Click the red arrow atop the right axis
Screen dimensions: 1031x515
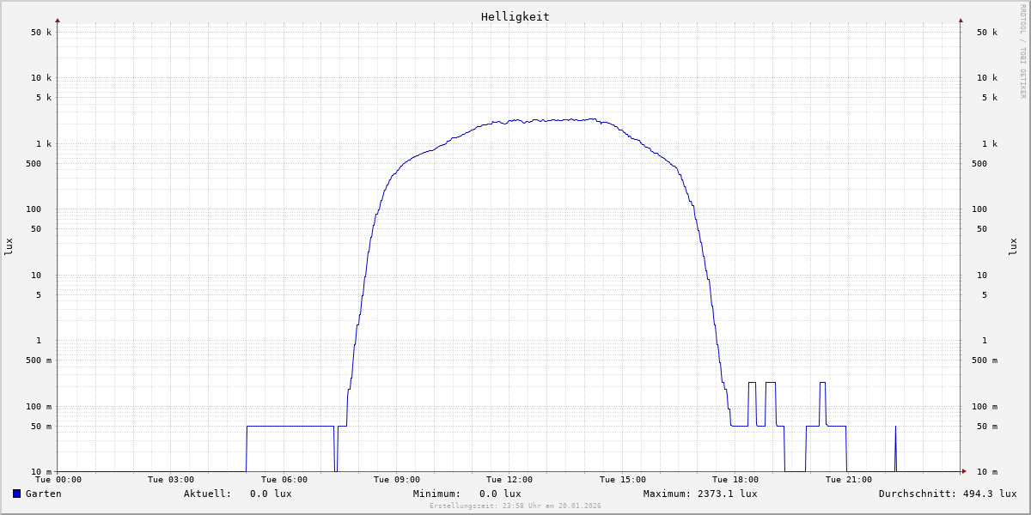(961, 20)
